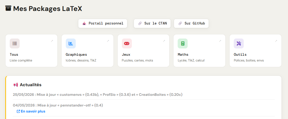Click the 'Polices, boîtes, envs' subtitle
Viewport: 288px width, 119px height.
tap(249, 60)
